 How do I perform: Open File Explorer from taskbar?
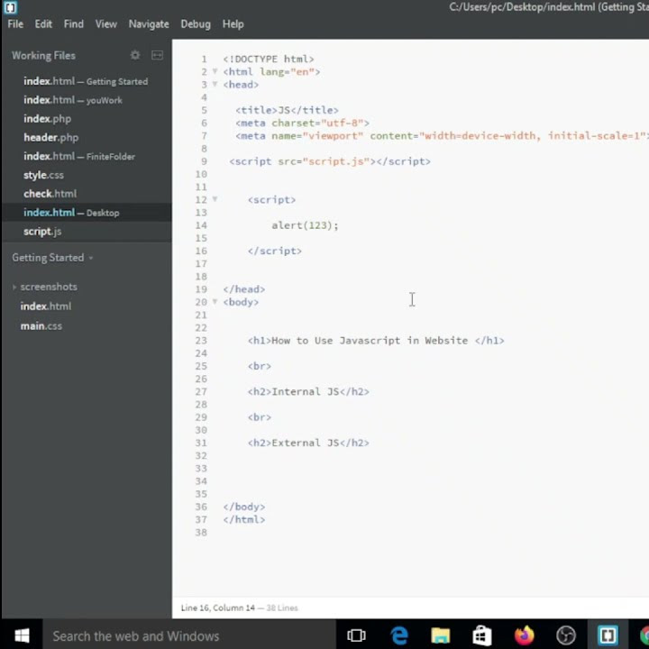[441, 635]
